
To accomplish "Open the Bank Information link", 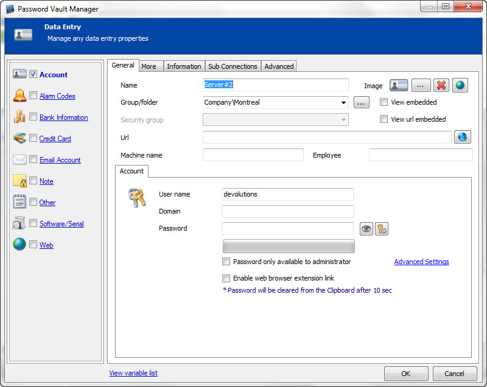I will [x=64, y=117].
